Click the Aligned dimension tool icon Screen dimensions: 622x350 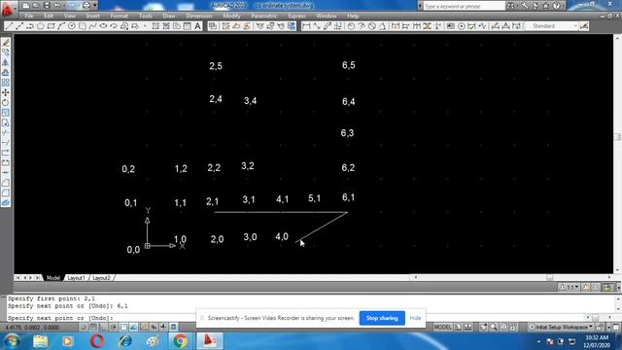click(x=317, y=26)
